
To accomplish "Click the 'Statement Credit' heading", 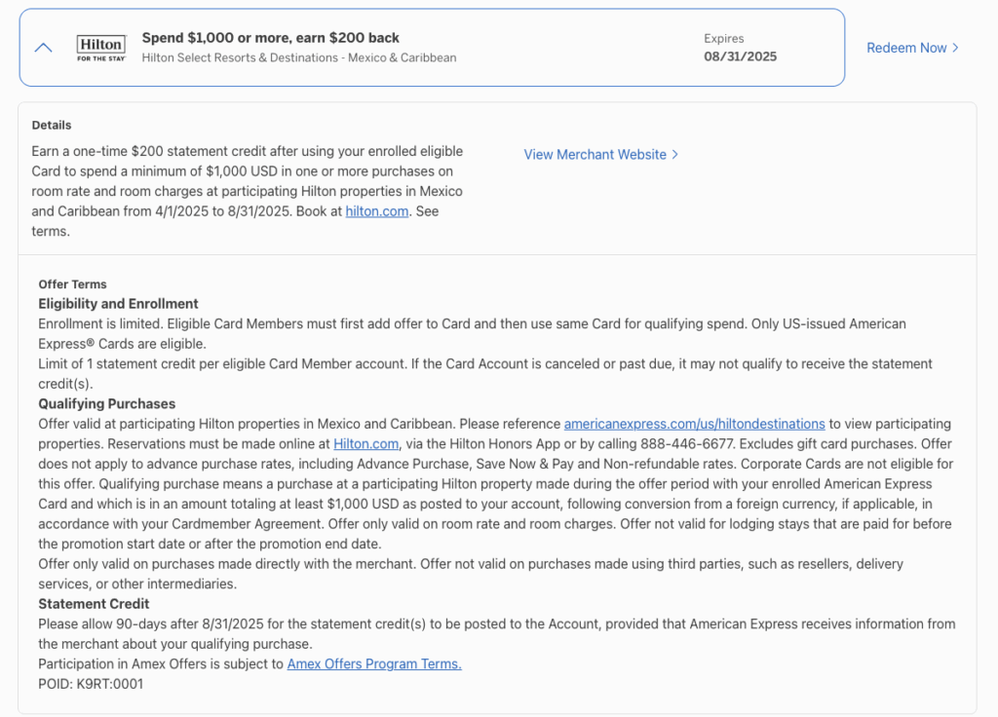I will [94, 604].
